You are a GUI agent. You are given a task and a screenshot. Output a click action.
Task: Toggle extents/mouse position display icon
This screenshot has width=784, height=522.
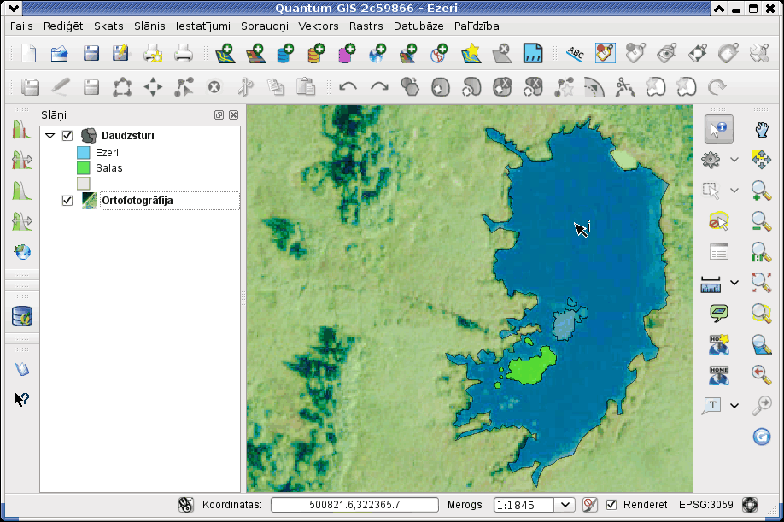[x=186, y=505]
